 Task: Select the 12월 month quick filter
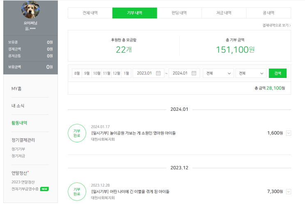[x=116, y=73]
